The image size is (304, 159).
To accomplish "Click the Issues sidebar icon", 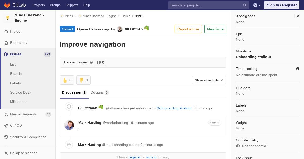I will [x=6, y=54].
